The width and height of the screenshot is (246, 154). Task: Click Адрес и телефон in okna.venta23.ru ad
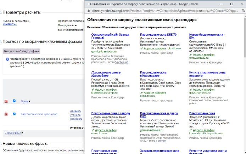[203, 55]
